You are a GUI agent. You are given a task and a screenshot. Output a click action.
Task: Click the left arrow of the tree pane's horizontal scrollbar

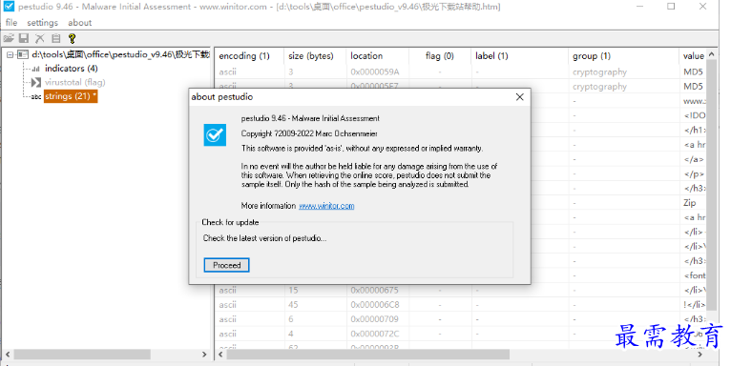[8, 355]
